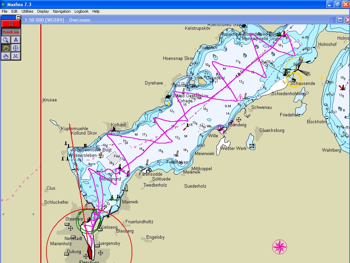
Task: Select the magnifying glass zoom tool
Action: point(6,40)
